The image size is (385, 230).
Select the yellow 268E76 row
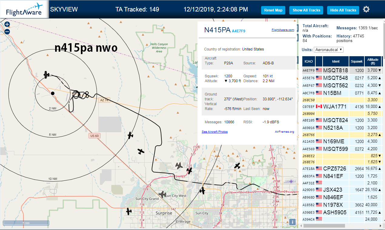[342, 162]
